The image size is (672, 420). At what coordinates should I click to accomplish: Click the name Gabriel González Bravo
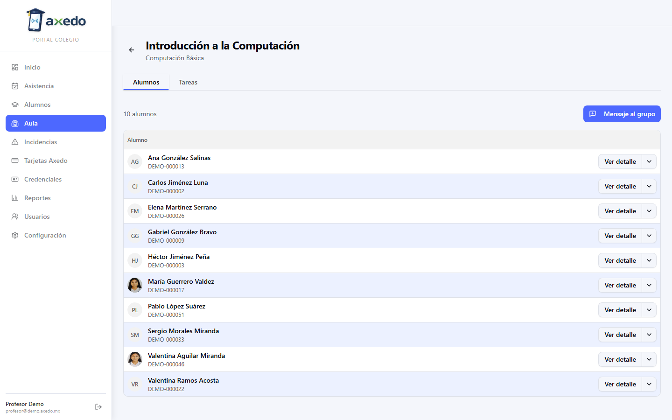click(182, 232)
